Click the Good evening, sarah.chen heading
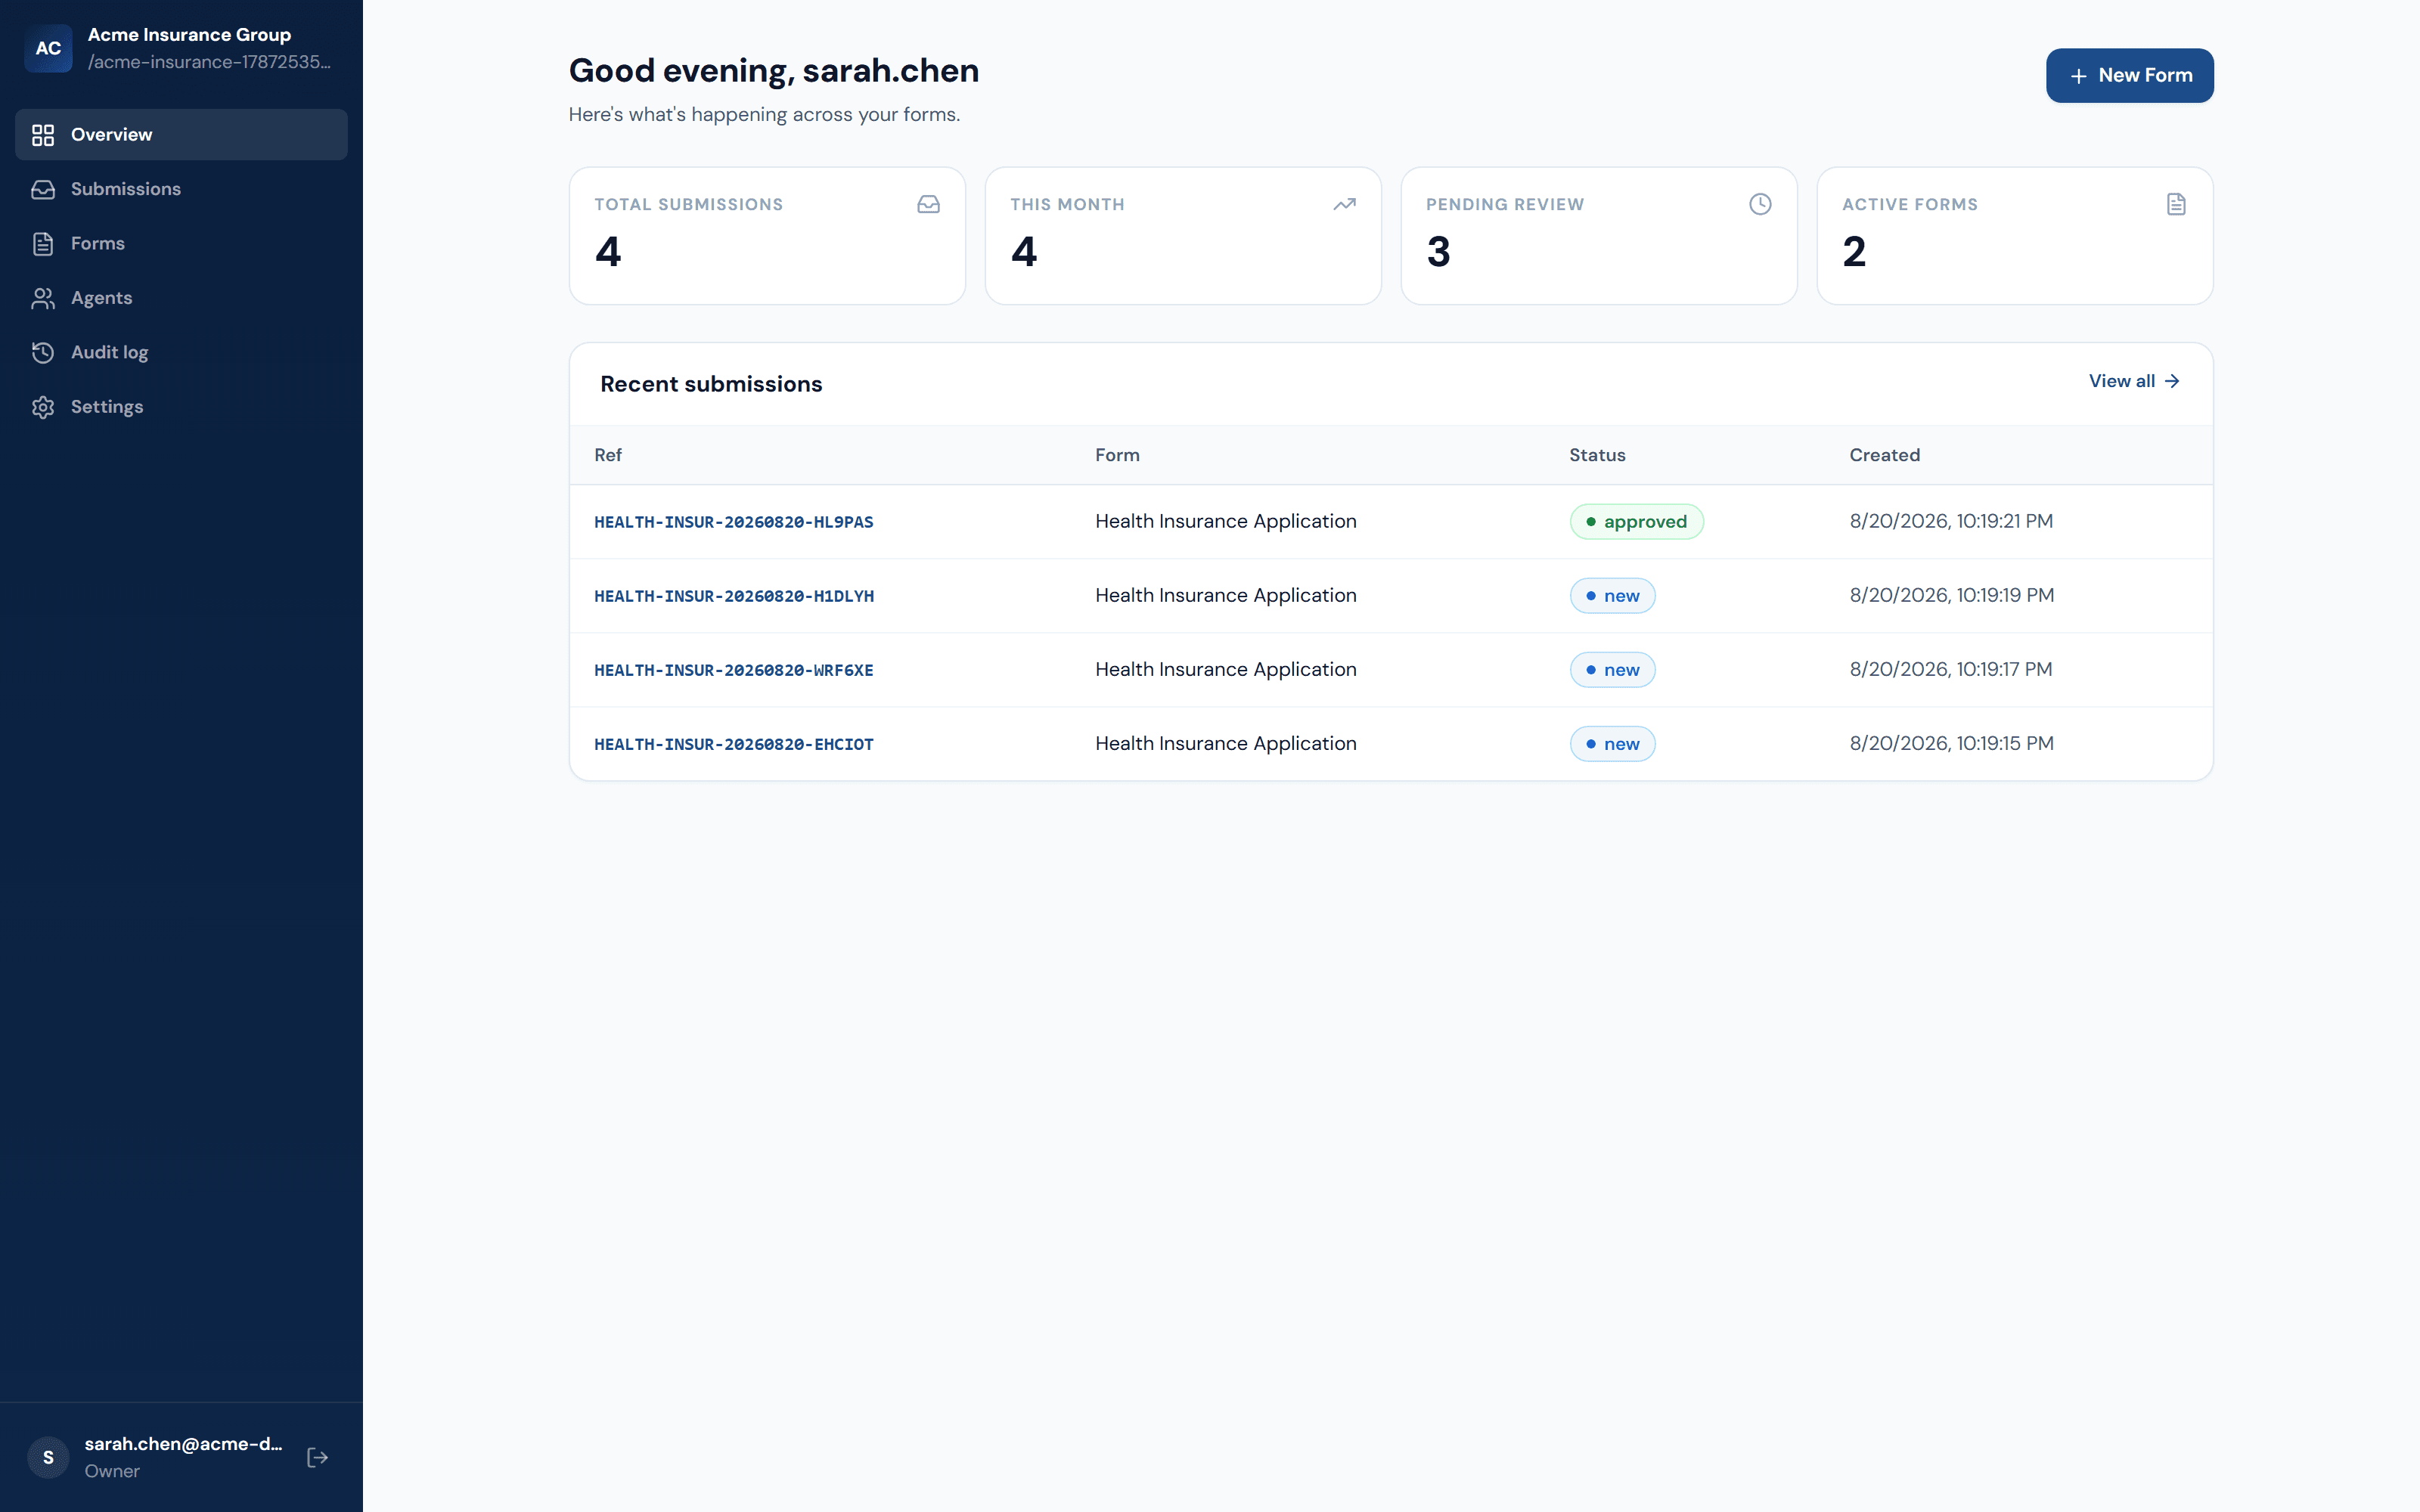Viewport: 2420px width, 1512px height. pyautogui.click(x=773, y=70)
